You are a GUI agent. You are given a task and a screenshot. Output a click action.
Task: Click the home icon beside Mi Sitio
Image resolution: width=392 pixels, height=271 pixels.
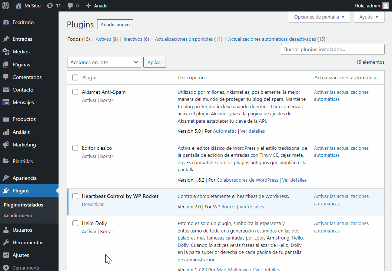click(19, 6)
